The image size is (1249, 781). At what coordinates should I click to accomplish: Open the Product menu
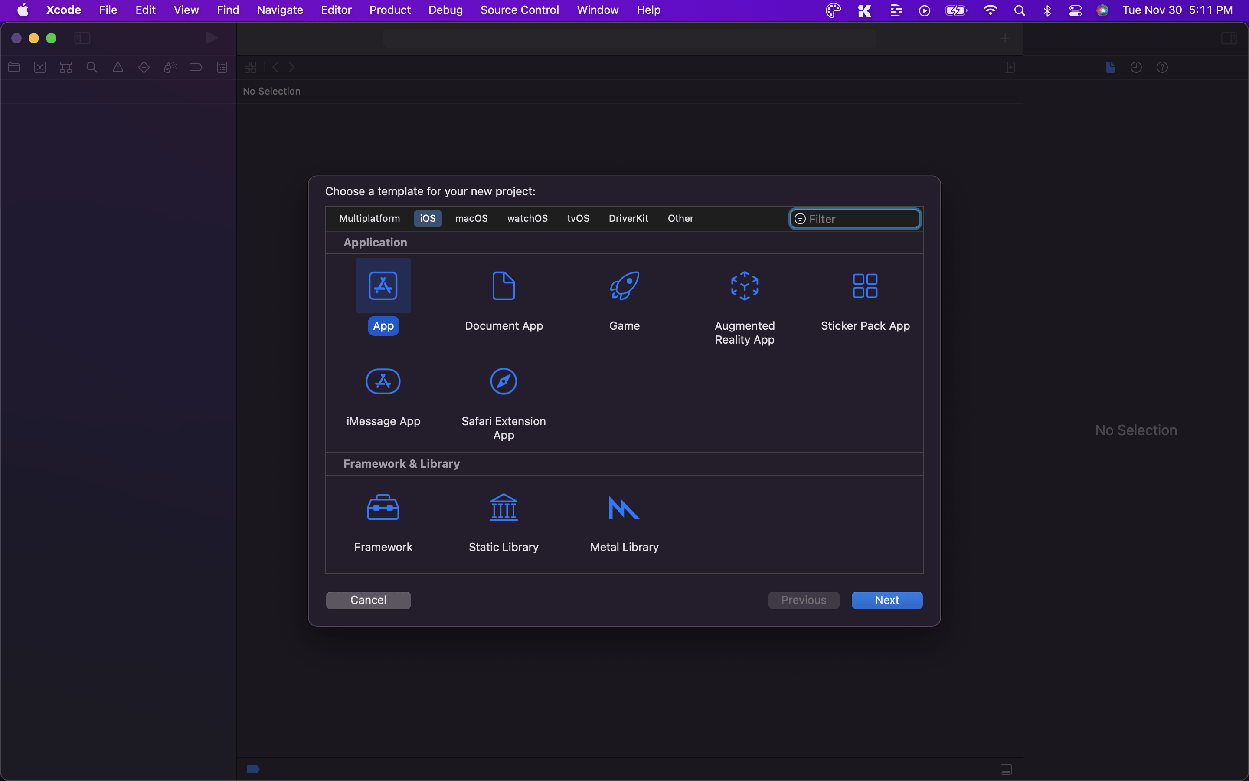click(x=390, y=10)
